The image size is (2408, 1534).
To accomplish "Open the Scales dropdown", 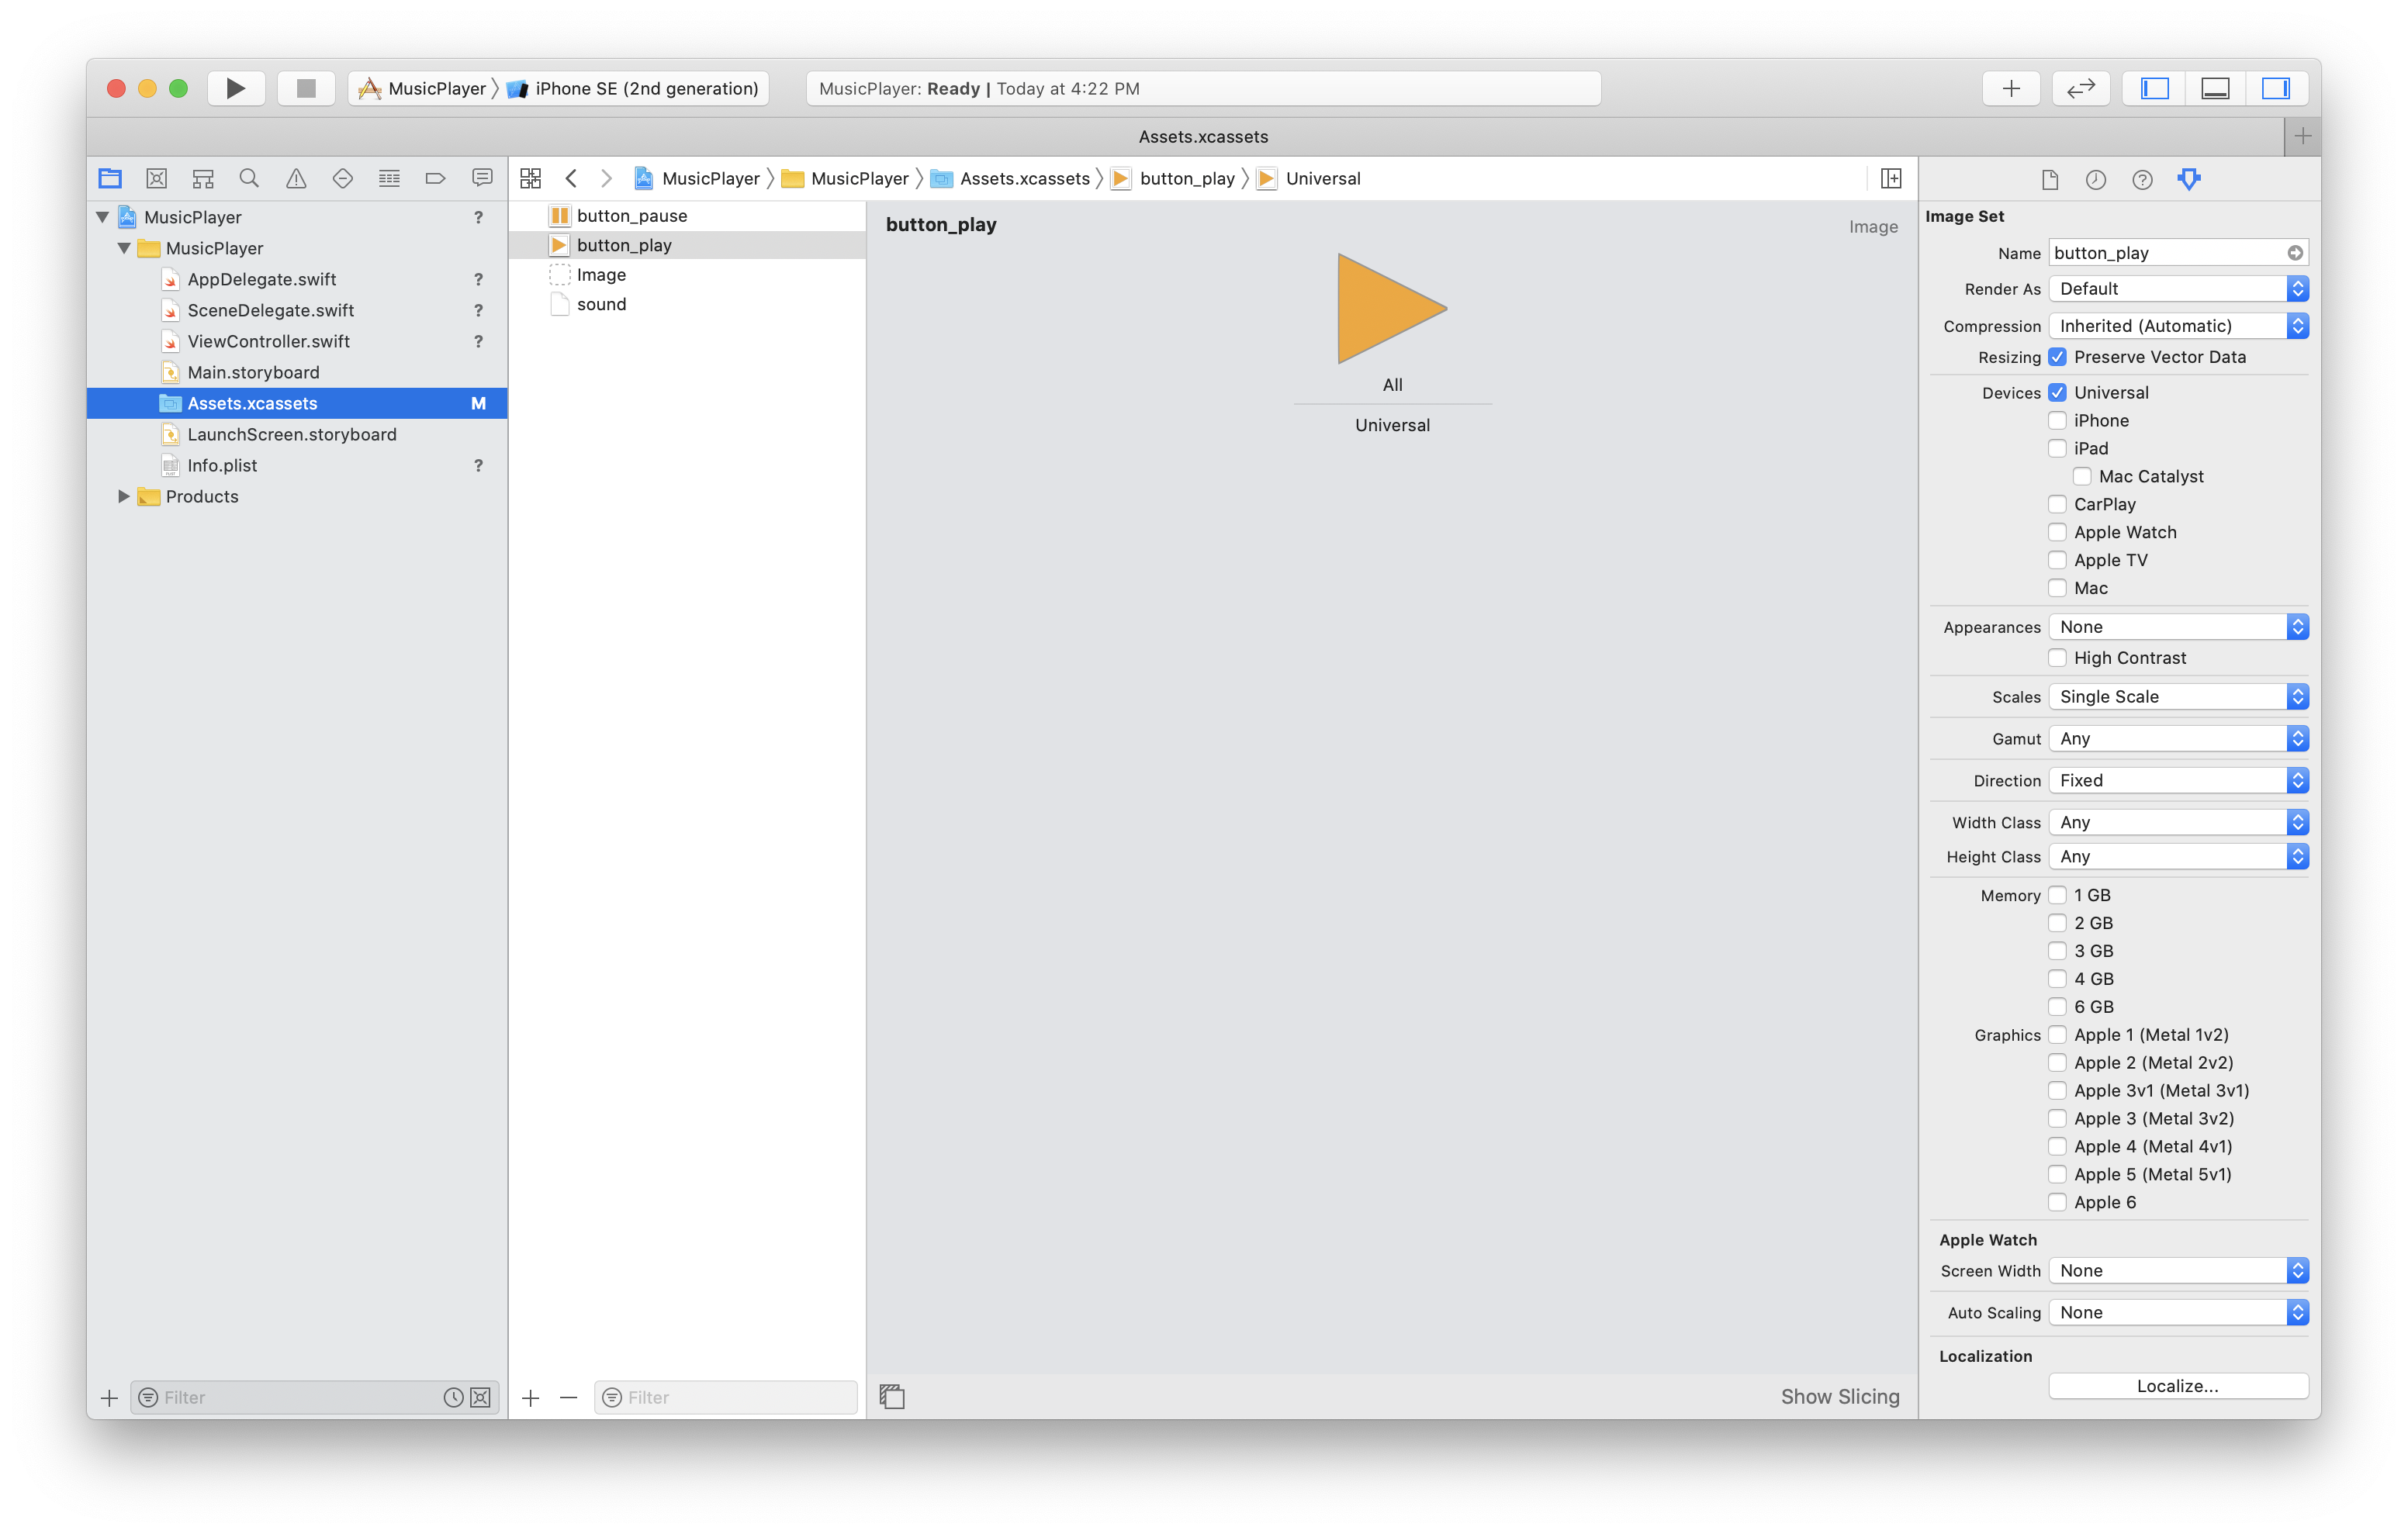I will coord(2177,697).
